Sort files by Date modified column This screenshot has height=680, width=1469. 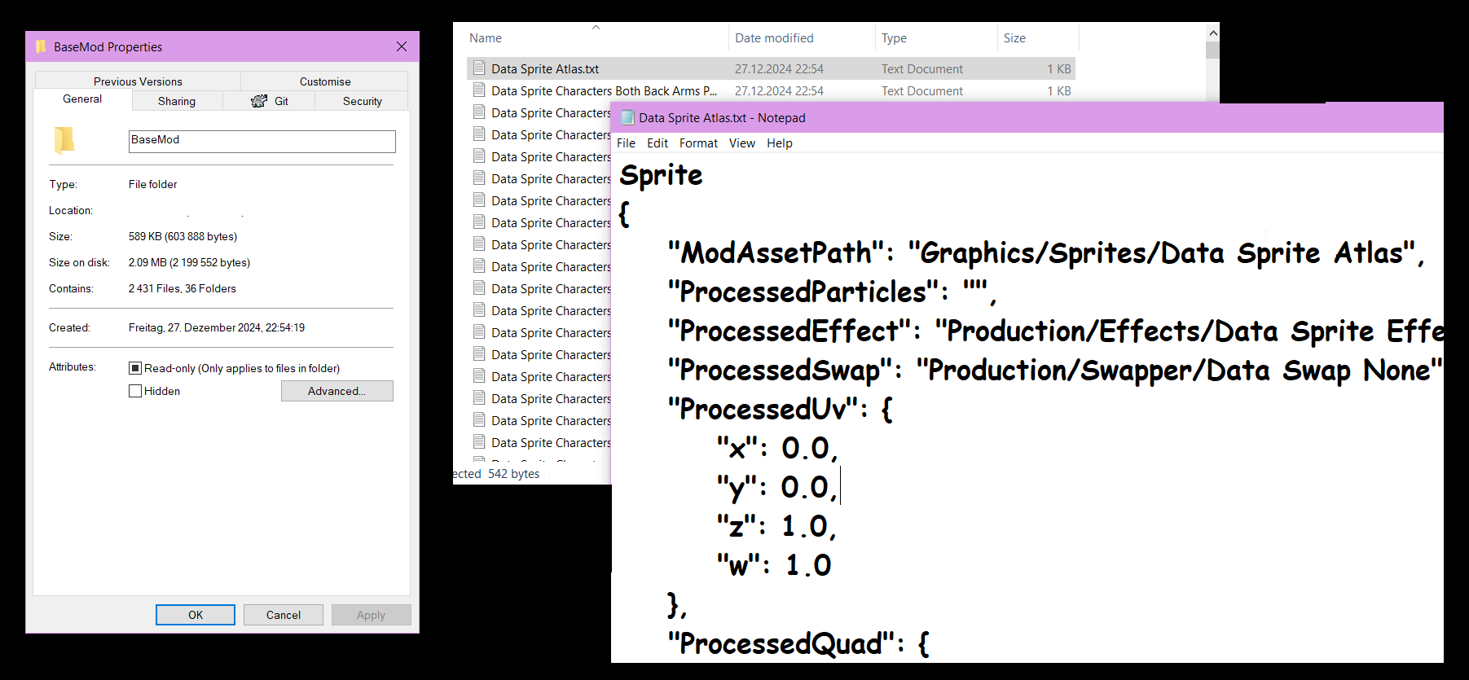774,38
